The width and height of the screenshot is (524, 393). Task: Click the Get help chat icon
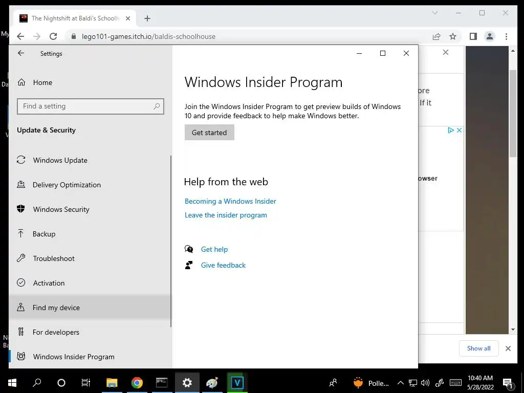pos(189,249)
